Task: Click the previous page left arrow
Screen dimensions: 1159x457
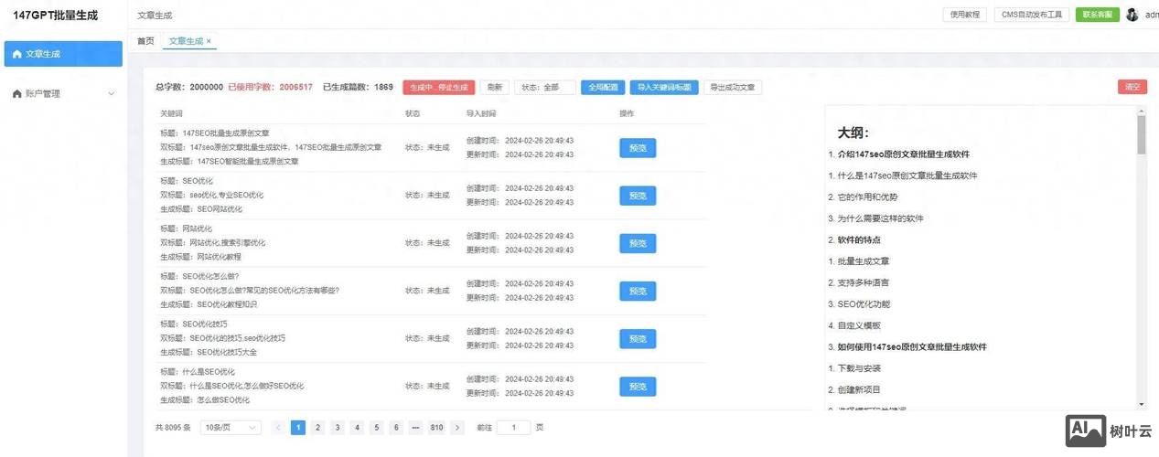Action: point(278,428)
